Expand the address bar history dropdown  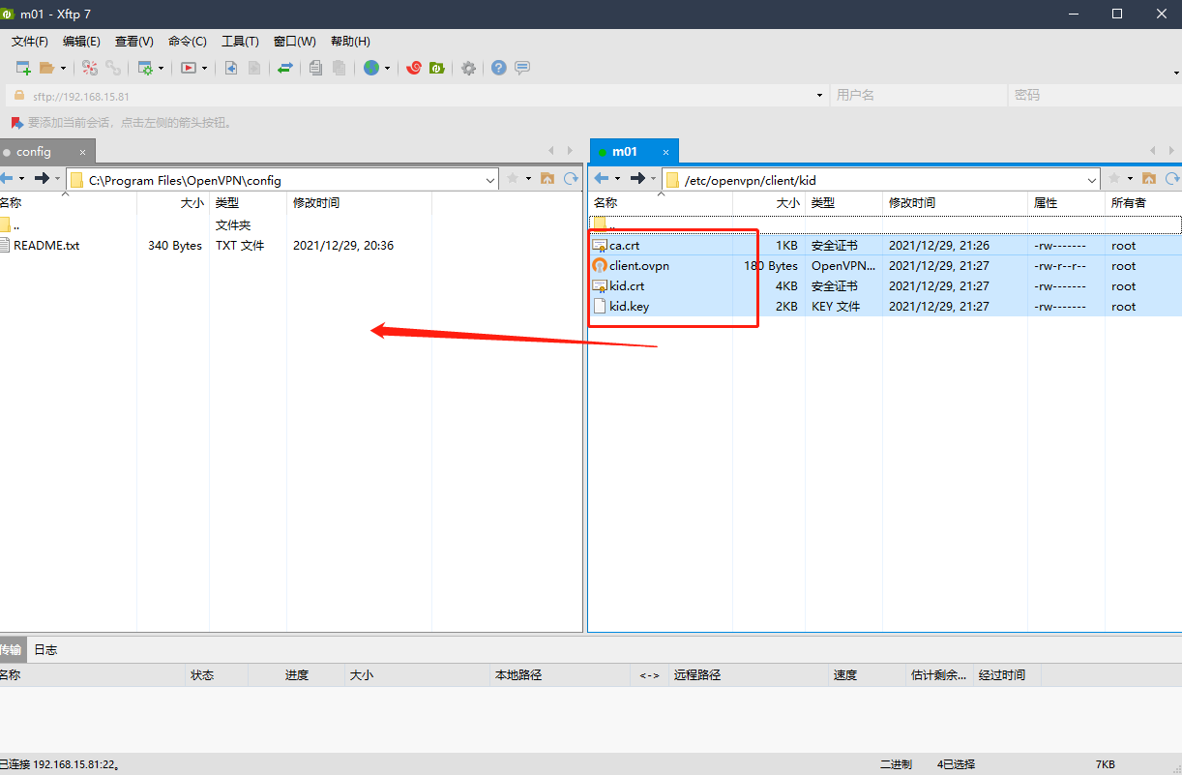pyautogui.click(x=819, y=96)
